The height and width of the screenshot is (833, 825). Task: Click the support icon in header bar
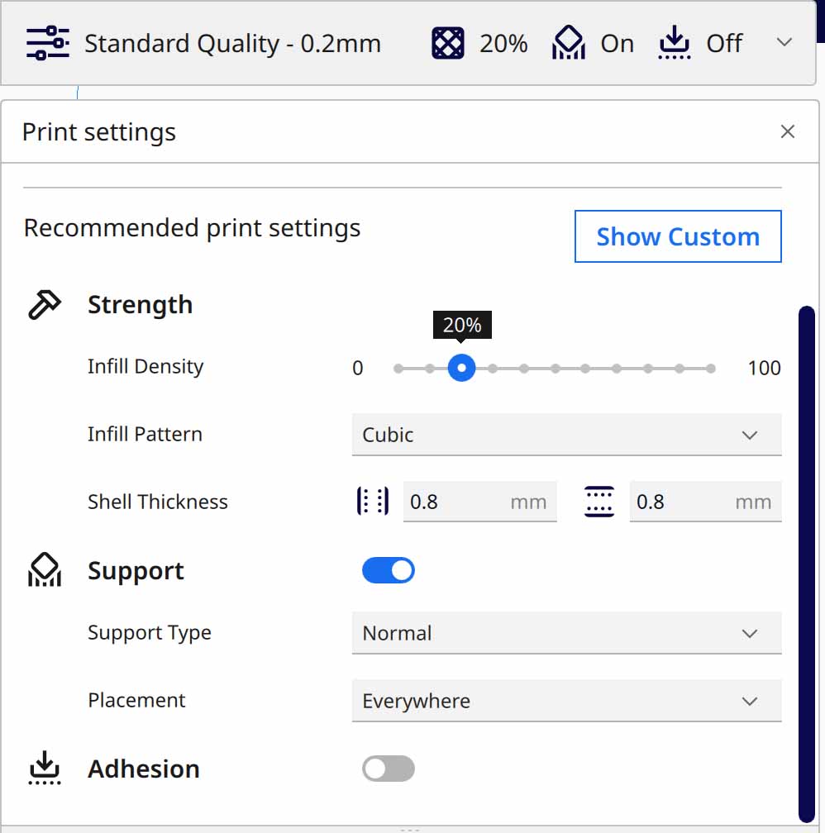(x=569, y=43)
